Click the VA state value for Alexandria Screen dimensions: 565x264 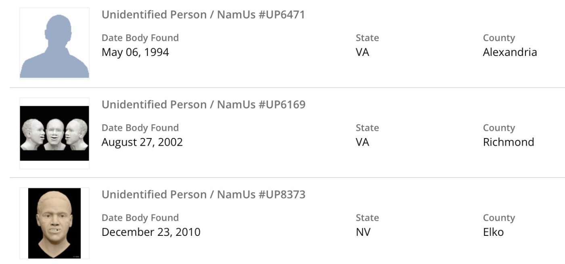pyautogui.click(x=362, y=52)
